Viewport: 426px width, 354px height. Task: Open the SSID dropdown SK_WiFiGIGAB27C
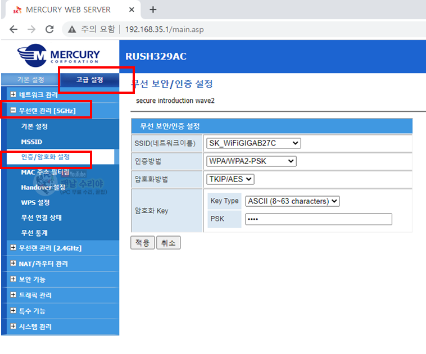tap(253, 143)
